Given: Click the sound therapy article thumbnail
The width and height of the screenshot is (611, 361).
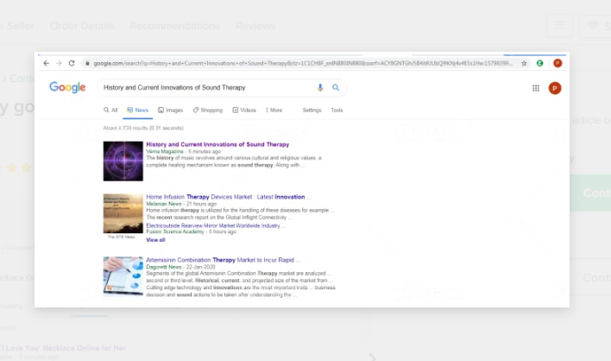Looking at the screenshot, I should coord(123,161).
